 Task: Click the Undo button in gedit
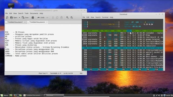tap(41, 18)
